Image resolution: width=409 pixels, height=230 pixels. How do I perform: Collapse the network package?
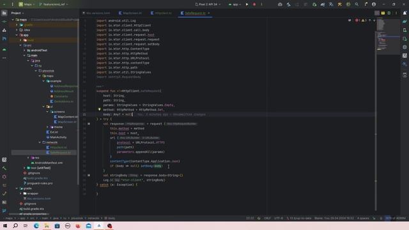[x=40, y=142]
